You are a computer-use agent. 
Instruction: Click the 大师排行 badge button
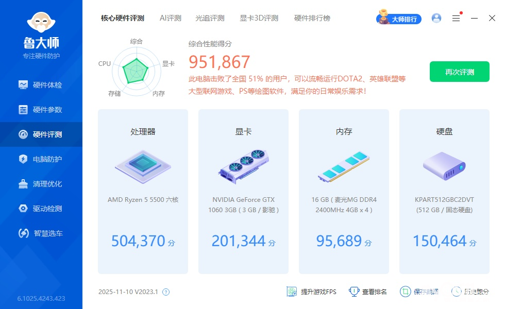click(x=399, y=19)
